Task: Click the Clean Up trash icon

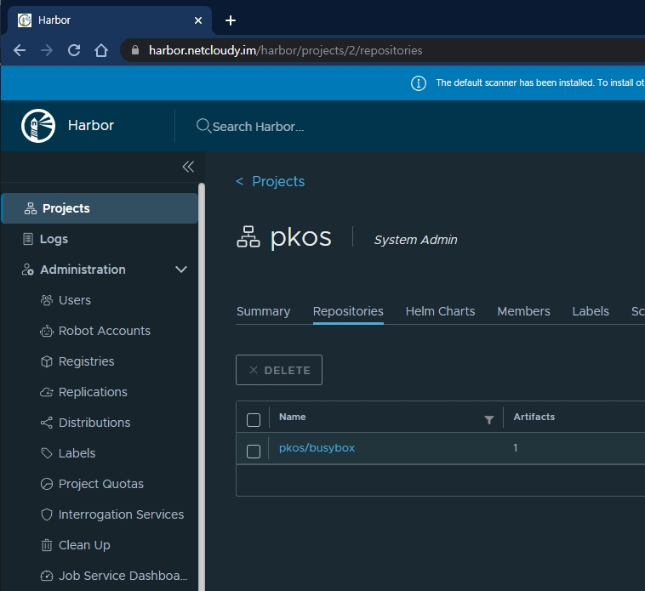Action: (47, 545)
